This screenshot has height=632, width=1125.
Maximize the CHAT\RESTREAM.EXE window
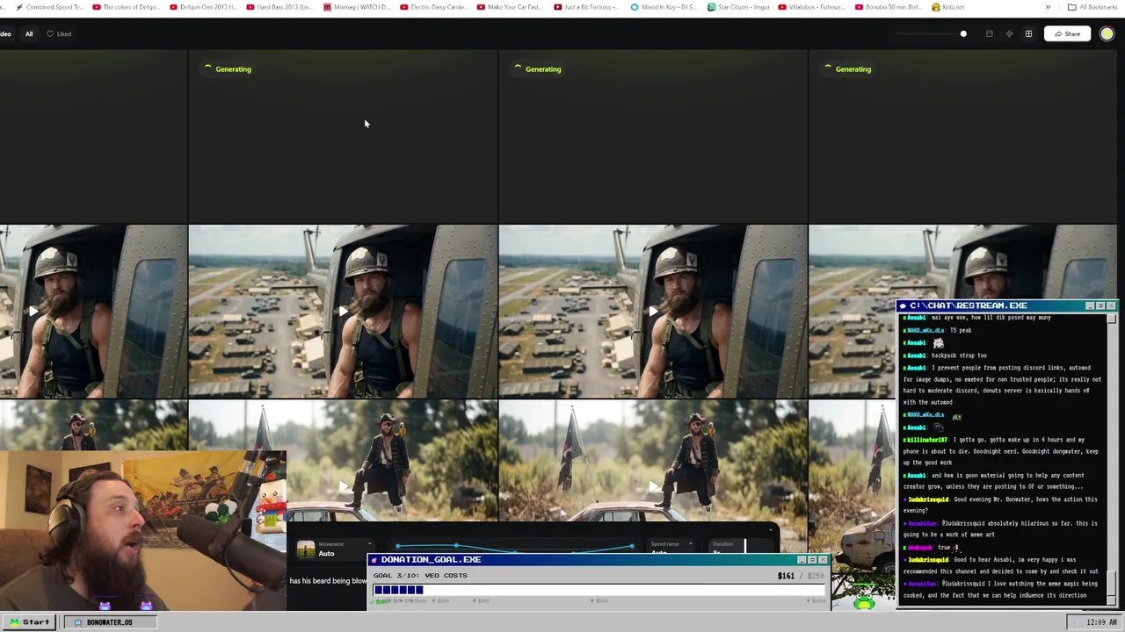1100,305
